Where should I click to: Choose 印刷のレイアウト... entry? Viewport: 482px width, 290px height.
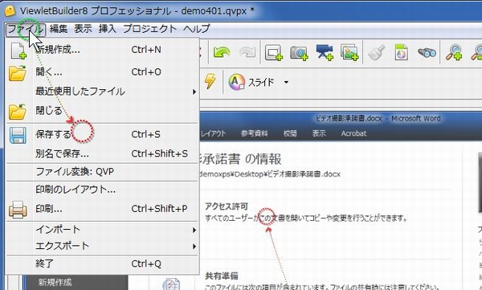pos(102,190)
